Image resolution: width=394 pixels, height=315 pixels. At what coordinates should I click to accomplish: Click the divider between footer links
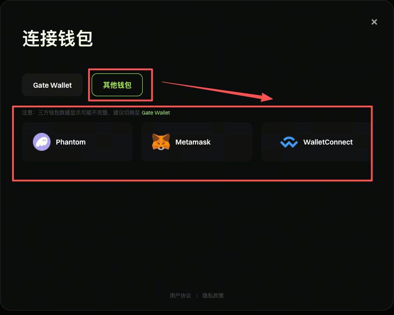(x=197, y=296)
